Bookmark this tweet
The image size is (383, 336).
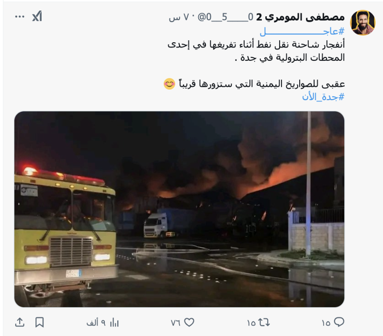(40, 322)
